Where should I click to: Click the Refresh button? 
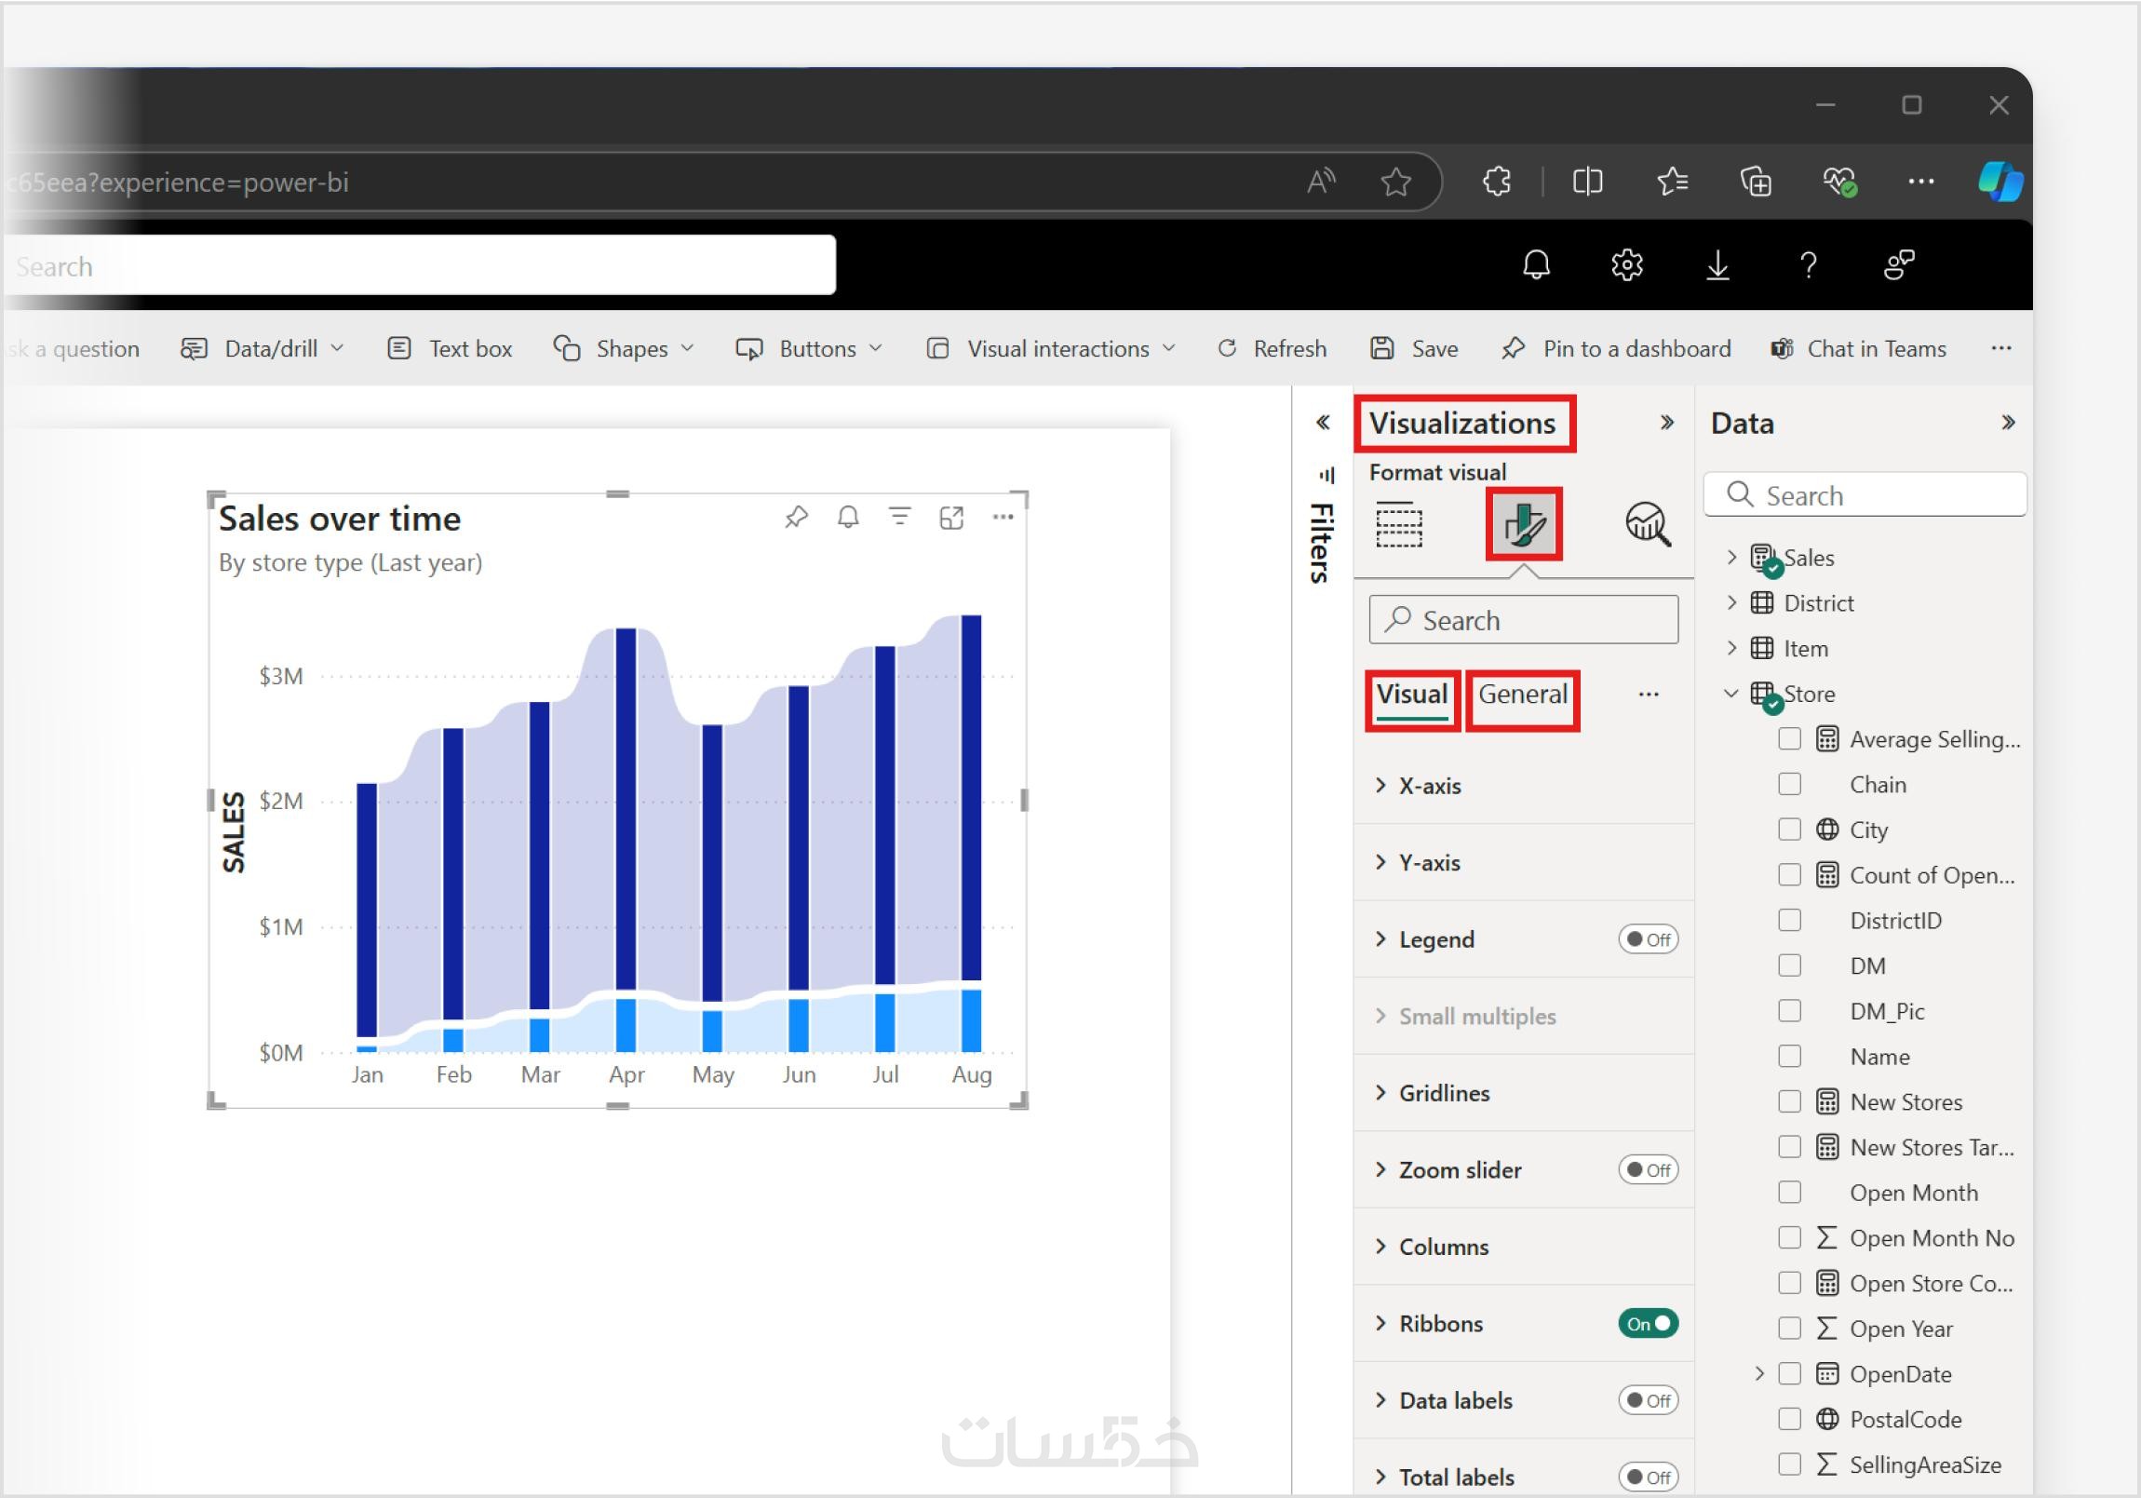click(x=1272, y=349)
